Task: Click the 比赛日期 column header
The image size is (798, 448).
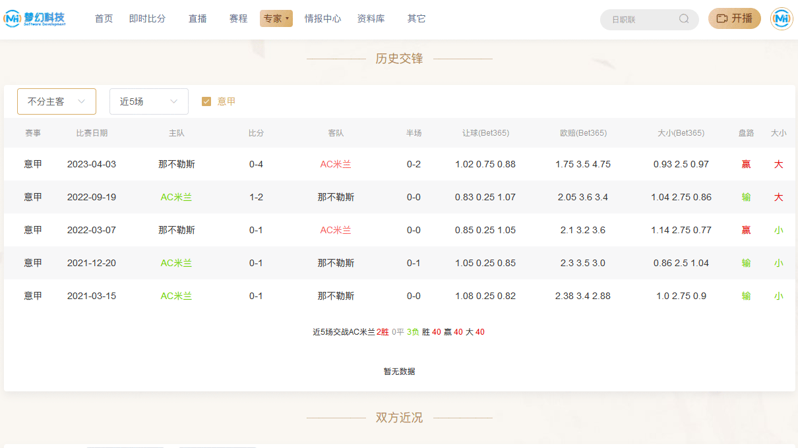Action: click(92, 133)
